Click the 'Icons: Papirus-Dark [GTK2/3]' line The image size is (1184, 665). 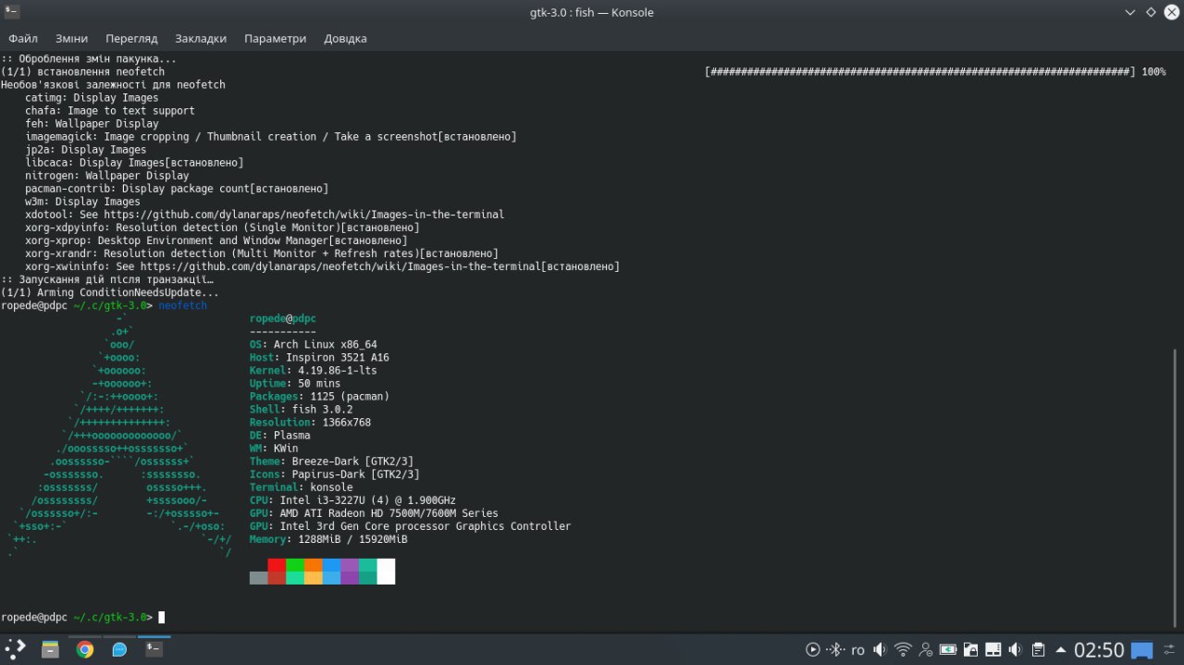pyautogui.click(x=335, y=474)
